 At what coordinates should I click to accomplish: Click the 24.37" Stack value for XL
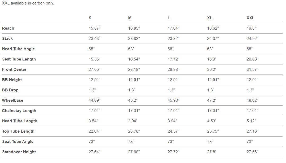pos(213,39)
